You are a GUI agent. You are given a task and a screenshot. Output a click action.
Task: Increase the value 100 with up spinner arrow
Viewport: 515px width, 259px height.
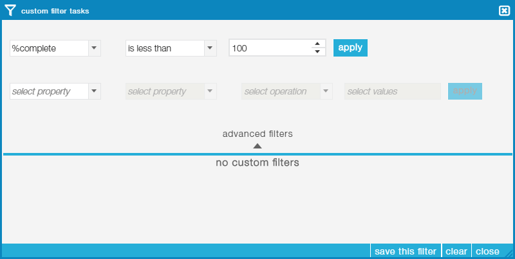click(x=317, y=44)
